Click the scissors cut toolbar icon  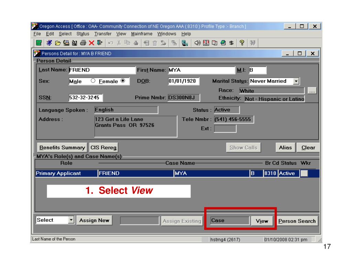pos(119,43)
